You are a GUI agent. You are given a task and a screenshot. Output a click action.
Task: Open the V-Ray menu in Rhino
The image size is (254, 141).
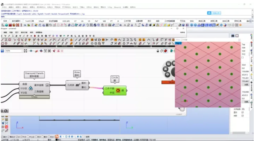point(110,7)
